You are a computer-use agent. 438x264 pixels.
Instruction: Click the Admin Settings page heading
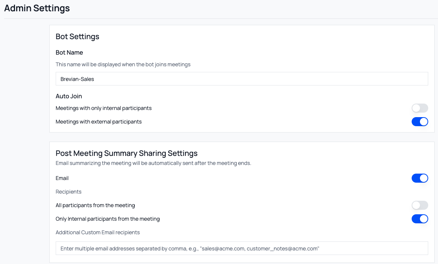click(36, 8)
